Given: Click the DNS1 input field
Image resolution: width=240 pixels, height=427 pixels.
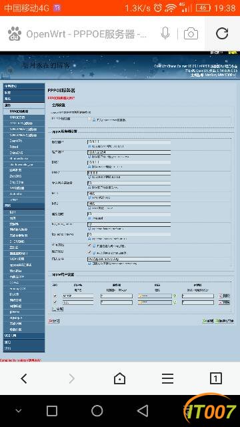Looking at the screenshot, I should coord(129,163).
